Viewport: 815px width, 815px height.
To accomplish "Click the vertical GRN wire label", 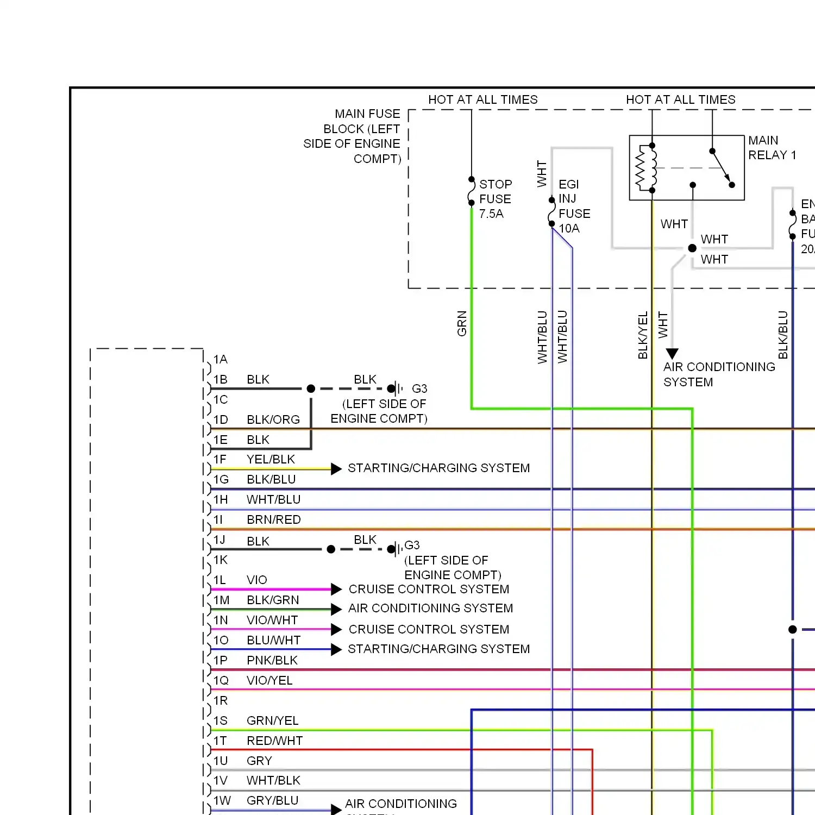I will tap(462, 323).
